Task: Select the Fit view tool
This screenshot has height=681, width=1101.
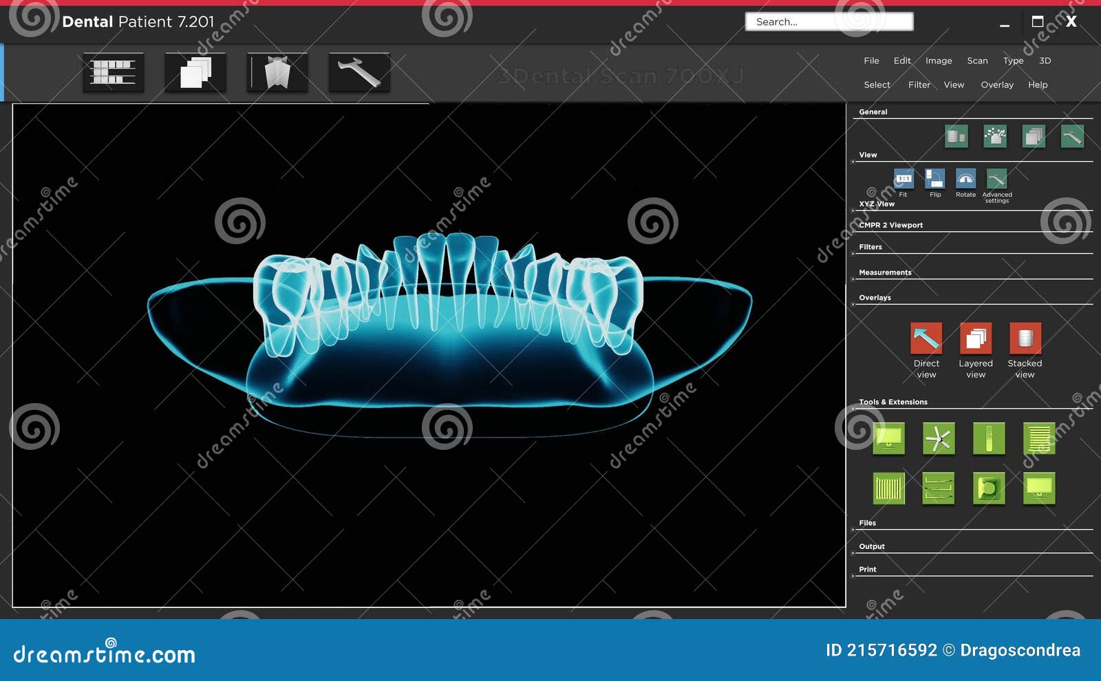Action: (x=902, y=181)
